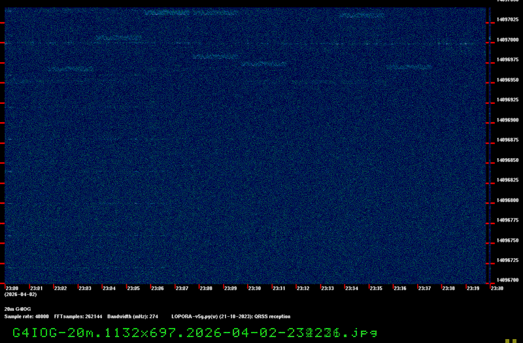Select the 23:13 time axis label
The height and width of the screenshot is (343, 523).
pos(328,288)
